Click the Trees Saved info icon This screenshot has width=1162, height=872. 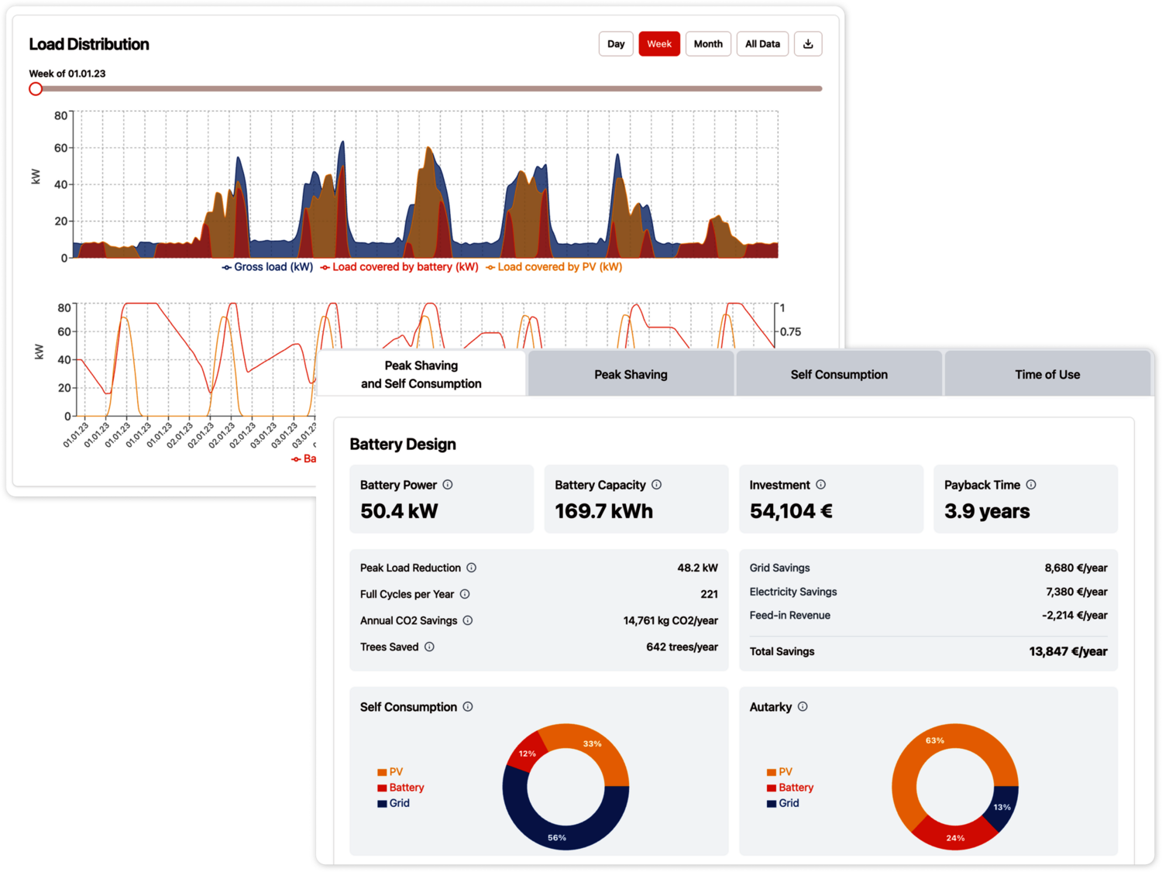[429, 647]
